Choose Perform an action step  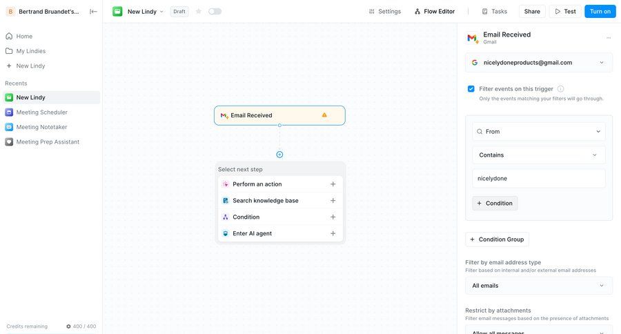pyautogui.click(x=280, y=184)
